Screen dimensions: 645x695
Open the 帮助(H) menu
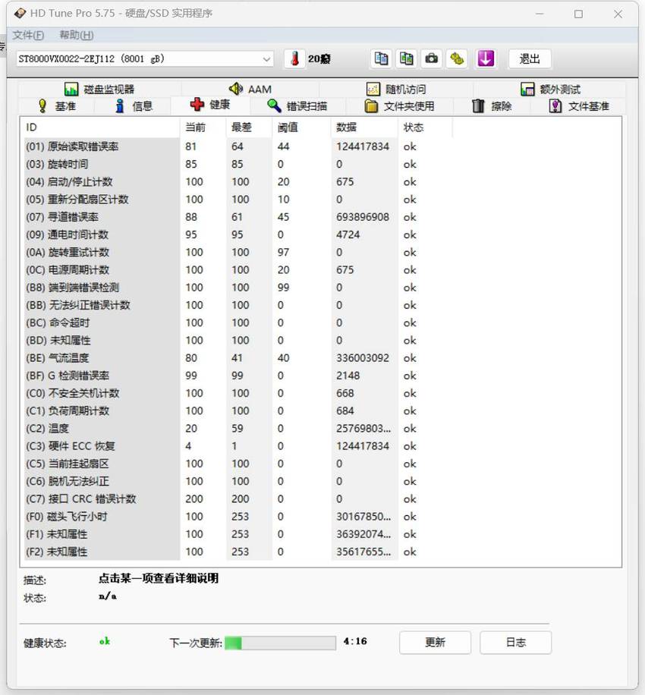[76, 35]
